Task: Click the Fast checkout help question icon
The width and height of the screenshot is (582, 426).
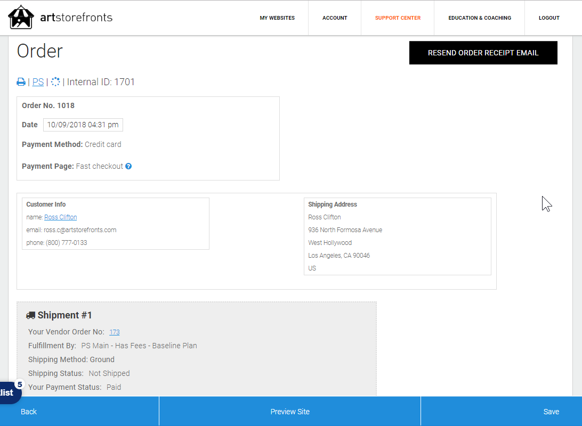Action: point(128,166)
